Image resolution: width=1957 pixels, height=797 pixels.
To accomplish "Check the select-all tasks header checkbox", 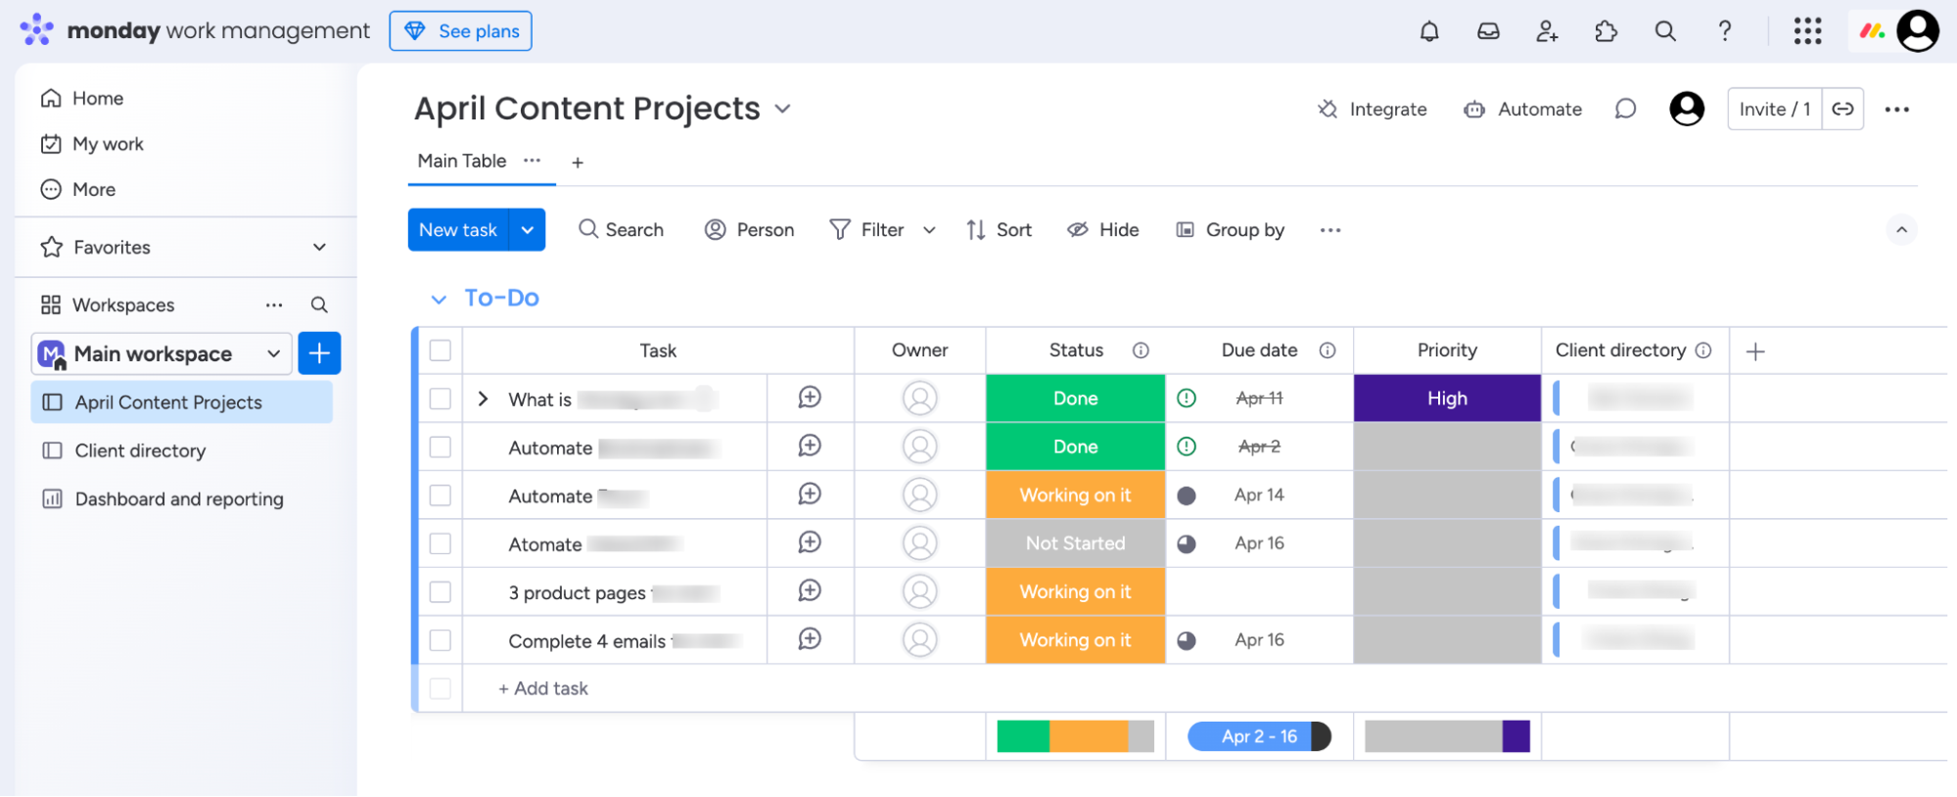I will 441,351.
